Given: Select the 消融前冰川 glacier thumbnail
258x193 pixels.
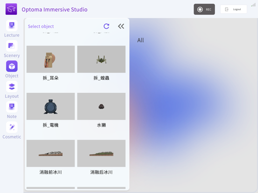Looking at the screenshot, I should (x=50, y=153).
